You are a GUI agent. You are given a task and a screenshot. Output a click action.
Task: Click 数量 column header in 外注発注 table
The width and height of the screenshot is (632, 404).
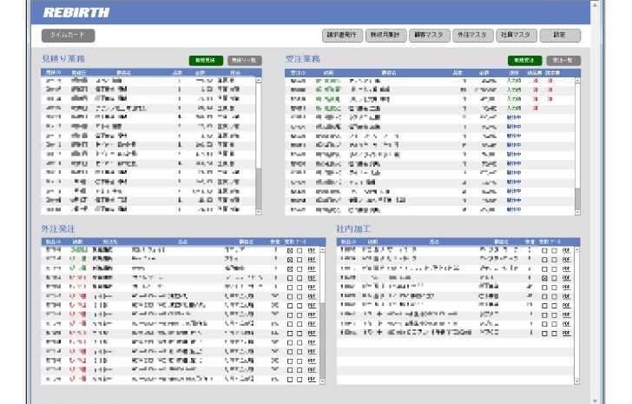coord(275,242)
